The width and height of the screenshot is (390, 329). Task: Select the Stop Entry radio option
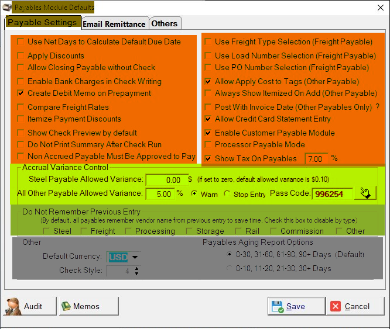pyautogui.click(x=227, y=193)
